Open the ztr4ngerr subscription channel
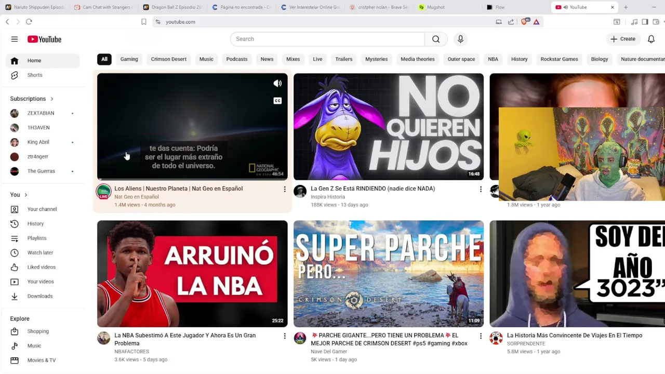Image resolution: width=665 pixels, height=374 pixels. tap(43, 156)
